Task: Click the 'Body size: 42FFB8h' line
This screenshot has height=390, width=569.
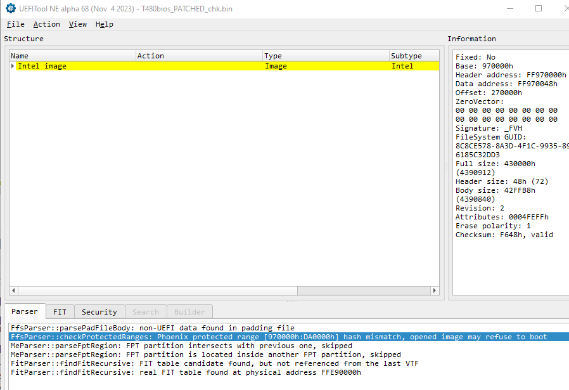Action: click(x=495, y=190)
